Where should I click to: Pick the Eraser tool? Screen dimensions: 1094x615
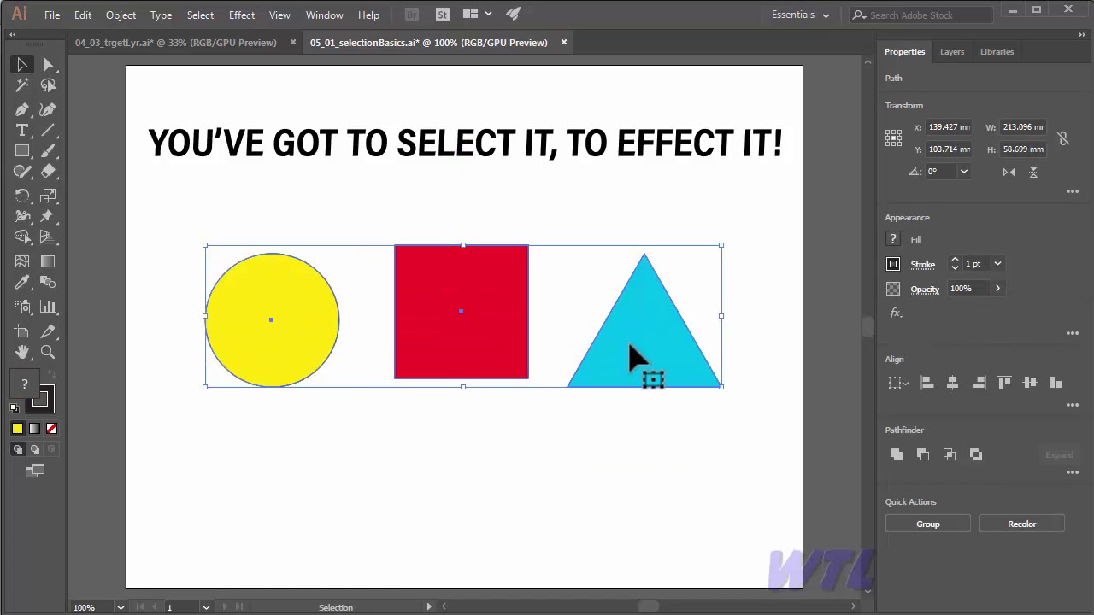(x=48, y=172)
